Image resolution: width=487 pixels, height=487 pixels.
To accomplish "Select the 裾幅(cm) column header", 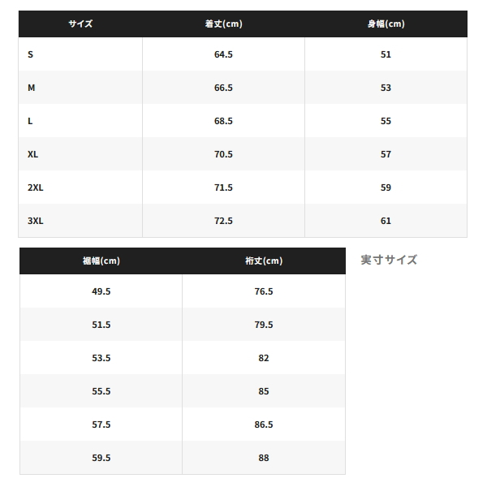I will coord(101,261).
